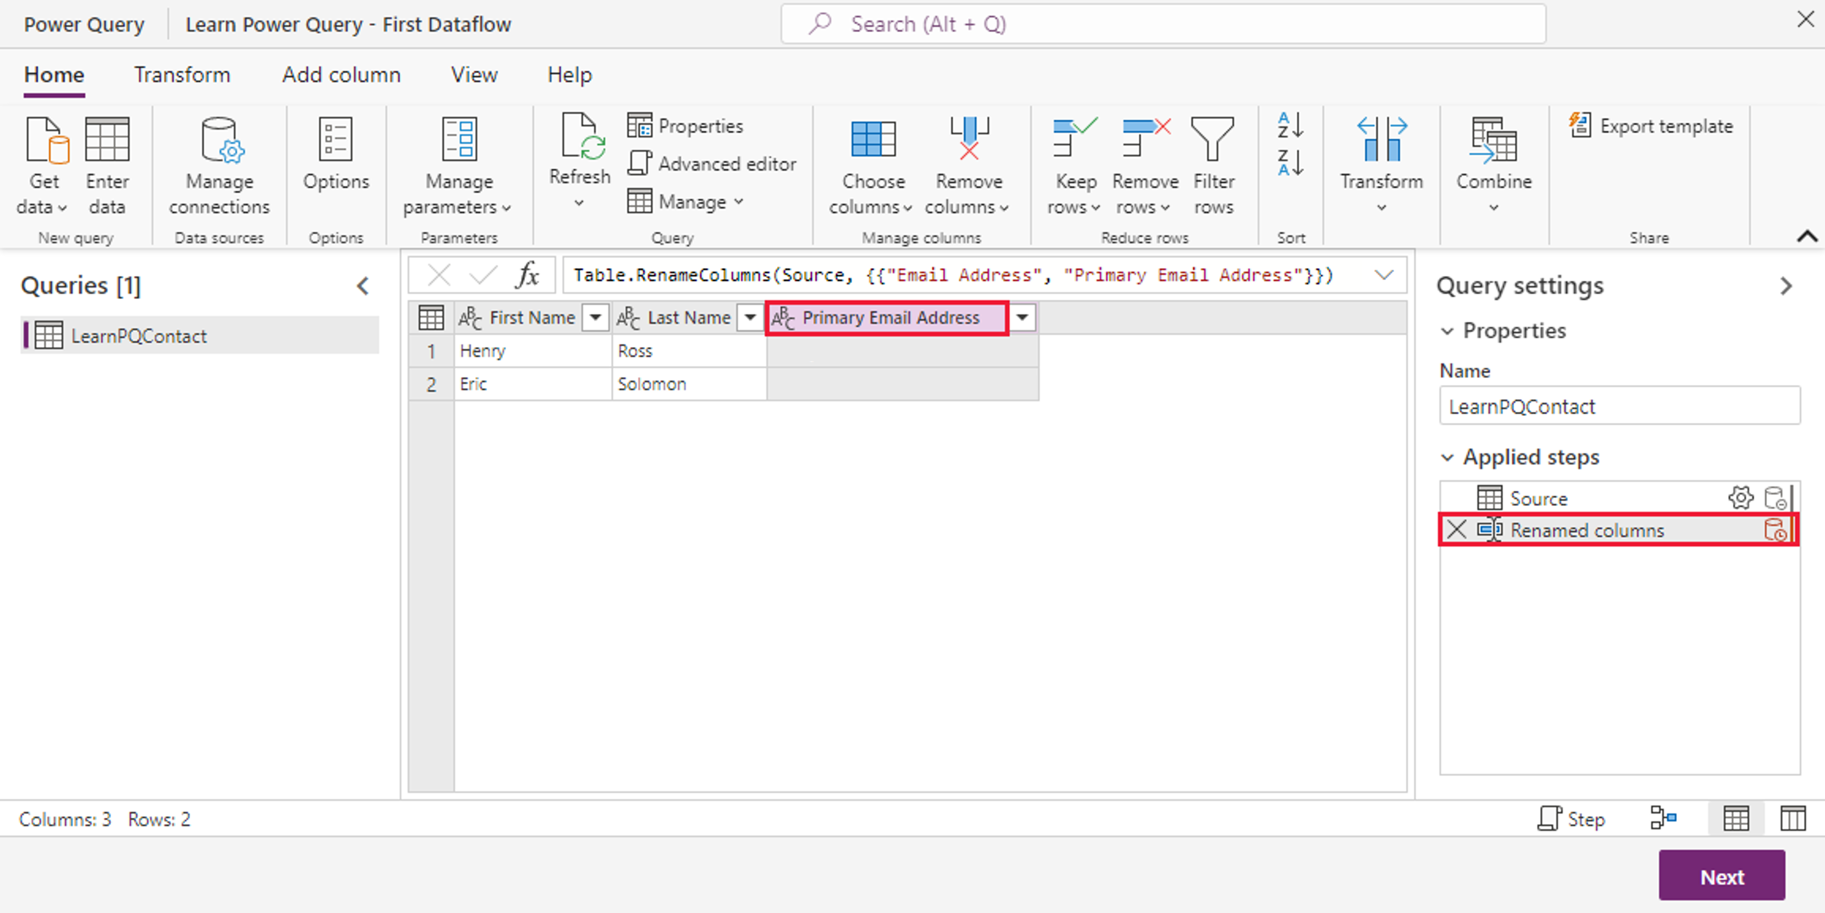Open Source step settings gear

coord(1740,498)
